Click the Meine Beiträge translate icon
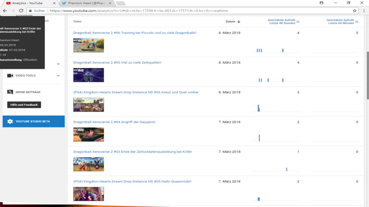The width and height of the screenshot is (369, 207). (10, 92)
